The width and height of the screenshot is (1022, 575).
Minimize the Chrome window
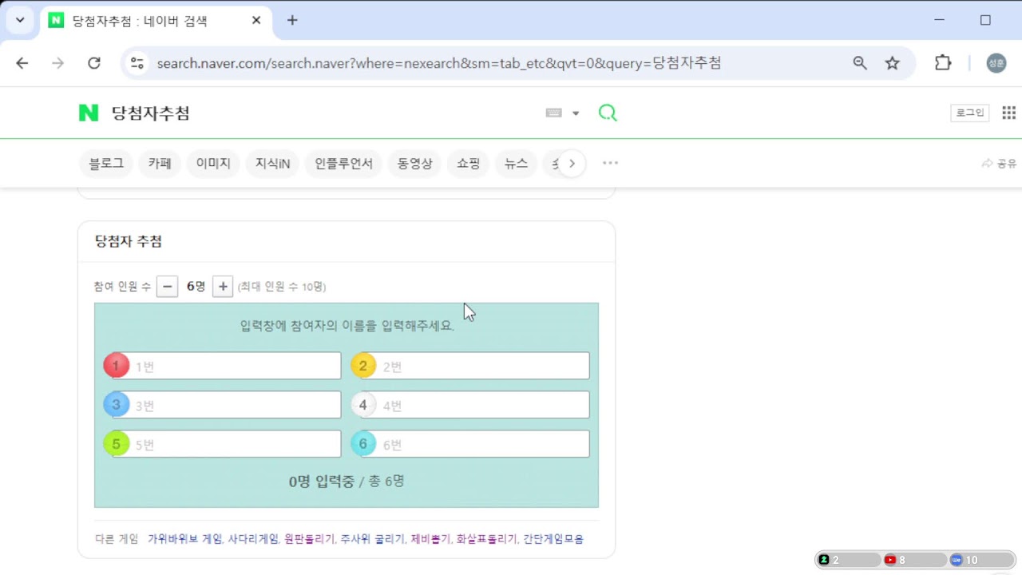940,20
